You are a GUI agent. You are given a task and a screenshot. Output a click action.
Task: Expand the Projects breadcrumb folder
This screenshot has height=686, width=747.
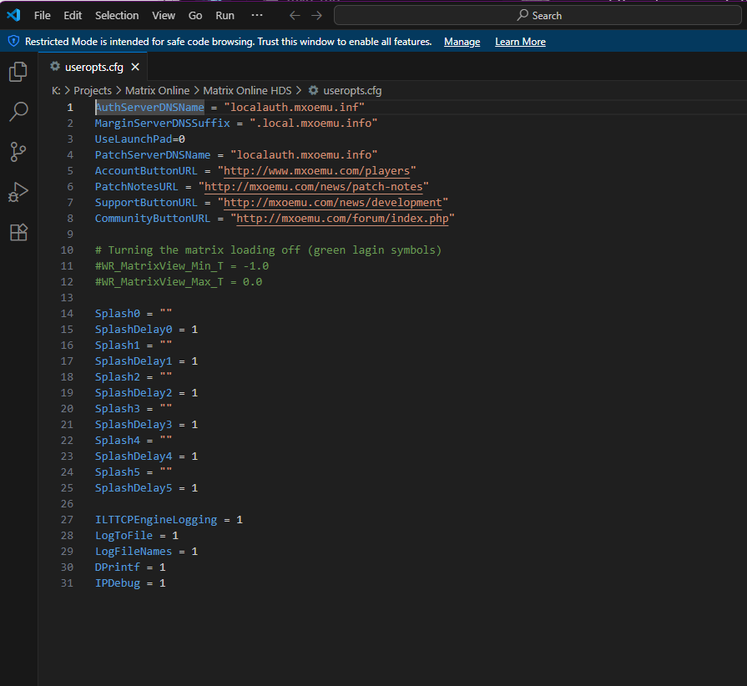[92, 90]
